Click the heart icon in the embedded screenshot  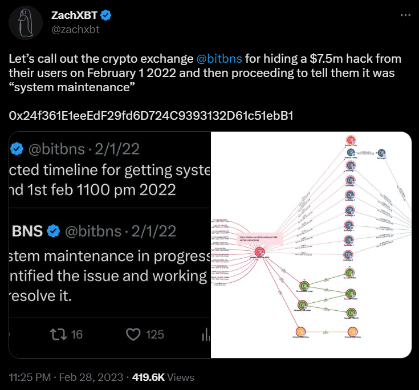click(133, 334)
